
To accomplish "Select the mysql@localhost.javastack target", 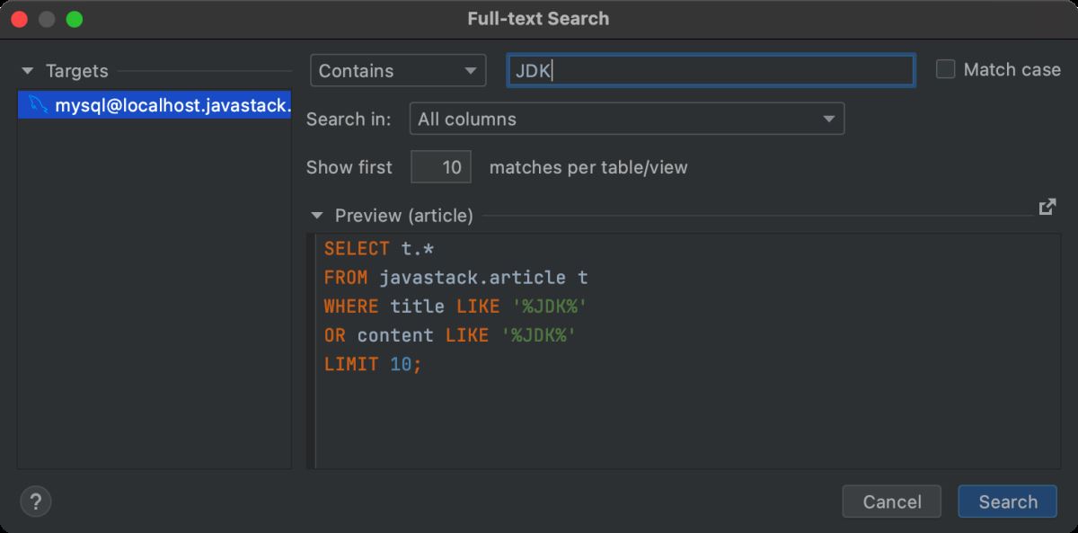I will pyautogui.click(x=155, y=105).
